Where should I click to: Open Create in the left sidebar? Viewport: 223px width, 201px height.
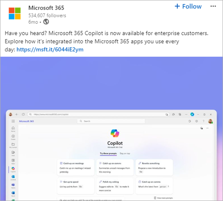coord(13,137)
